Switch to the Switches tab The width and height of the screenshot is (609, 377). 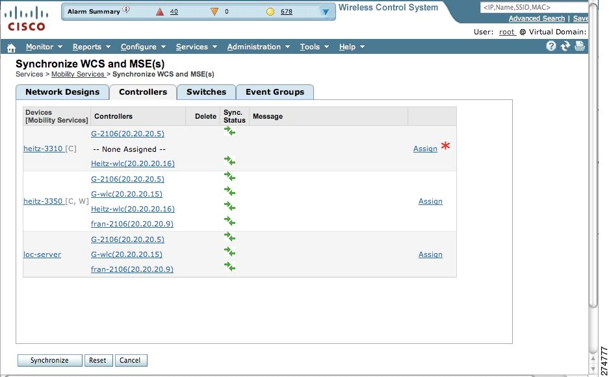(x=206, y=92)
